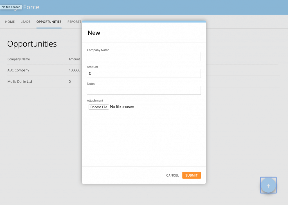Click the Amount column header in table
The width and height of the screenshot is (288, 205).
pos(74,59)
